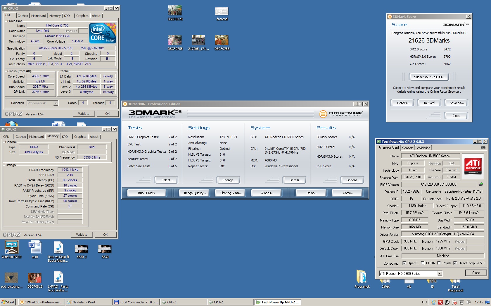This screenshot has height=306, width=491.
Task: Click the volume icon in system tray
Action: pyautogui.click(x=468, y=302)
